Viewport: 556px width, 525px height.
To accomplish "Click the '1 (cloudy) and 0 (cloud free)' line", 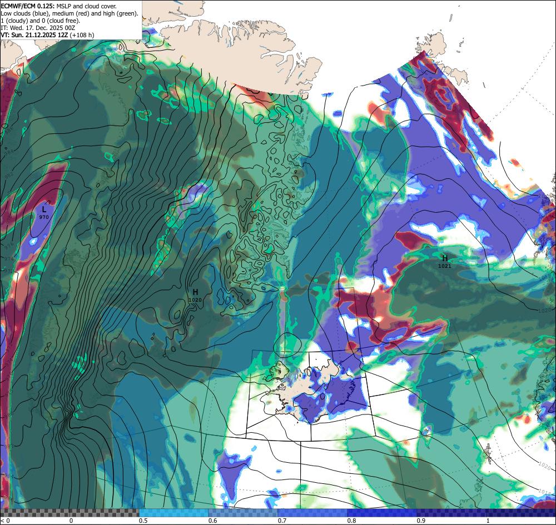I will click(41, 21).
